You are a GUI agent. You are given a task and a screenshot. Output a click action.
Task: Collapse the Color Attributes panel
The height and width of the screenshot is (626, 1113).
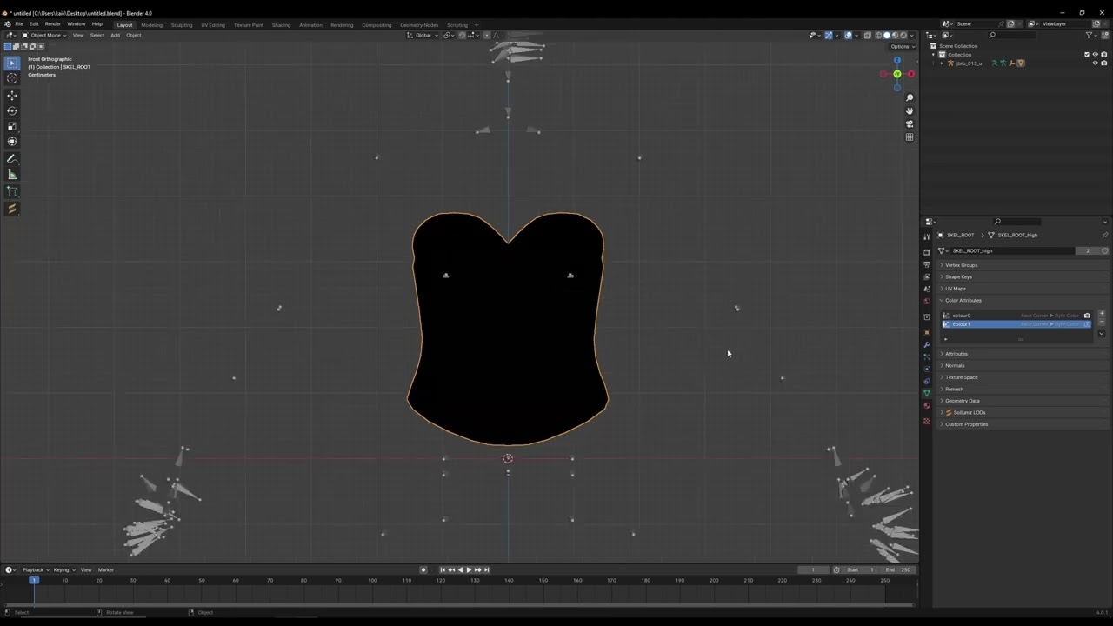coord(1021,300)
